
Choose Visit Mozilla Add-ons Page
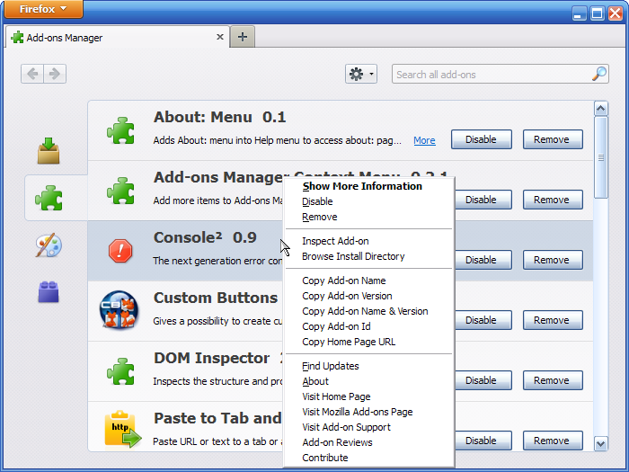[368, 412]
